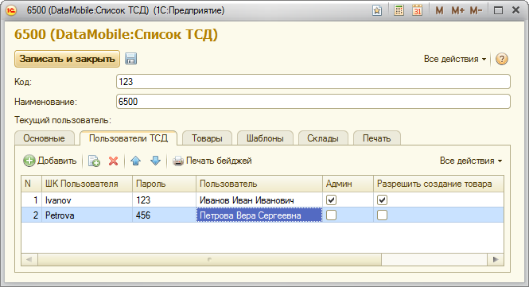Click into the Наименование input field
529x287 pixels.
(313, 102)
